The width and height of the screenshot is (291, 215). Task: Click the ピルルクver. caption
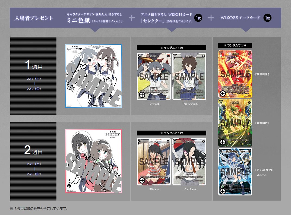coord(190,104)
